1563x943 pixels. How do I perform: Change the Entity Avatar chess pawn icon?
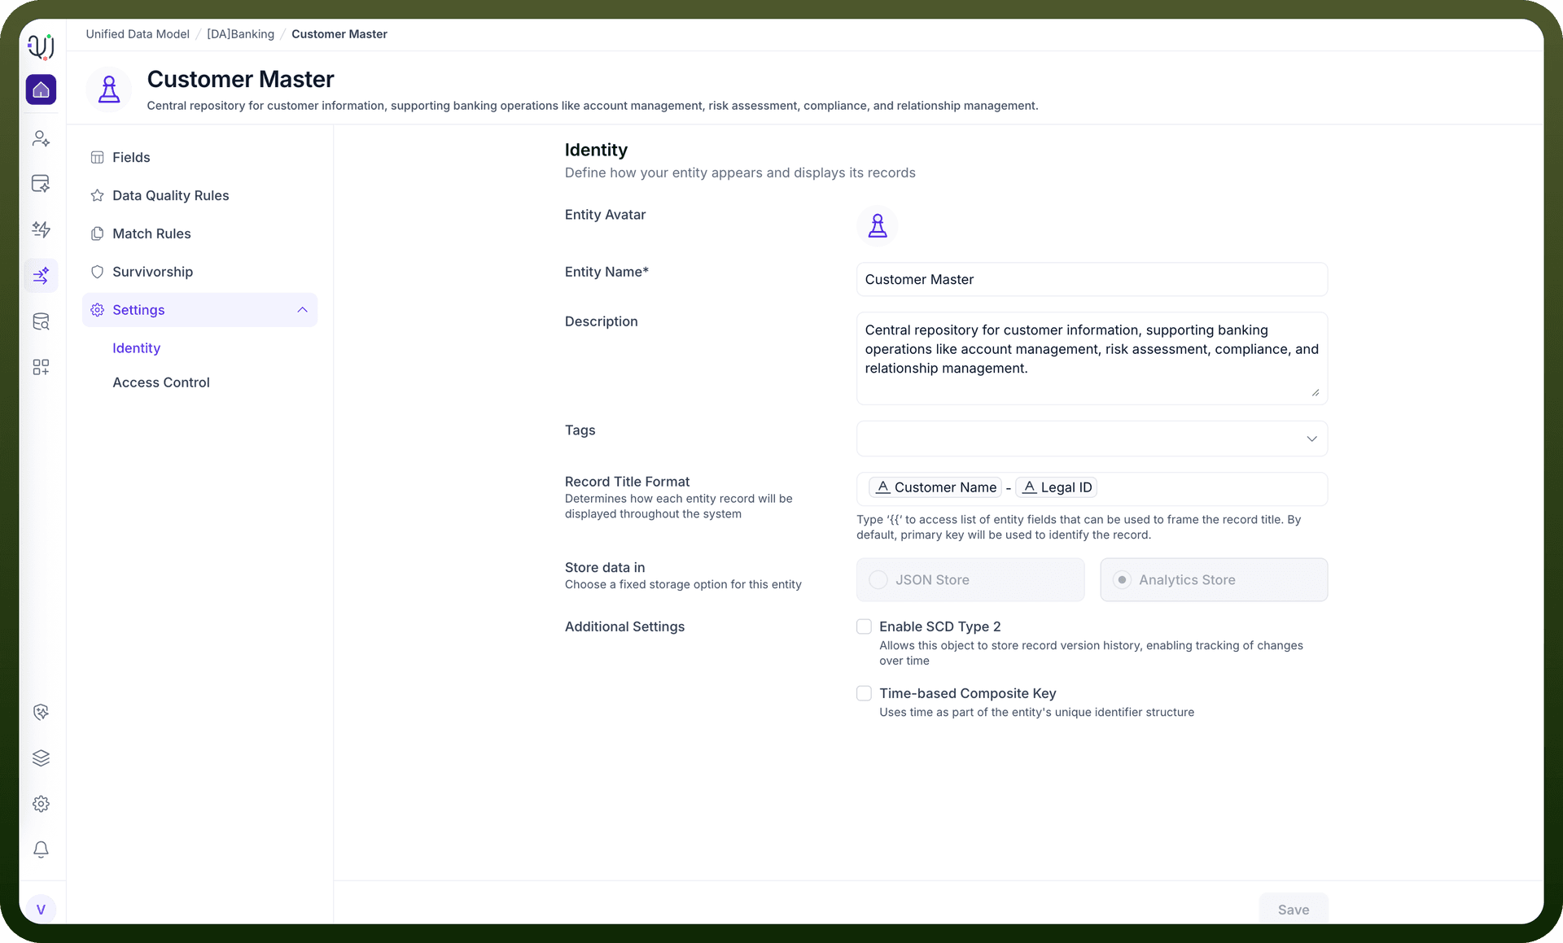pyautogui.click(x=878, y=225)
